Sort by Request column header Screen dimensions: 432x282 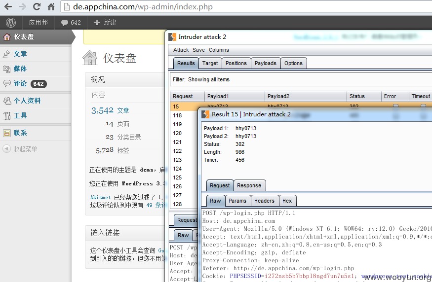click(x=187, y=96)
